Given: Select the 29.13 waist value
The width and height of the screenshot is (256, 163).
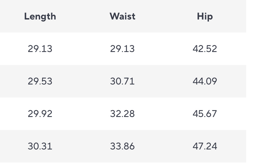Looking at the screenshot, I should 122,49.
